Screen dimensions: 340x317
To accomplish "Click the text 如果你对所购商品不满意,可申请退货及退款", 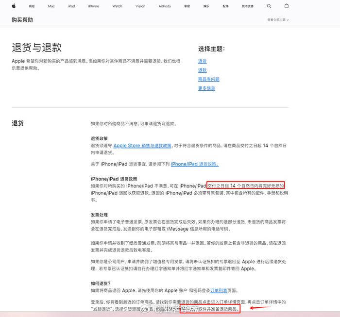I will 134,124.
